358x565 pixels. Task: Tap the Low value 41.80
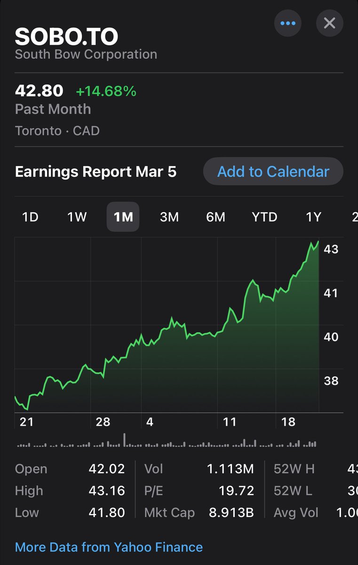[x=107, y=512]
